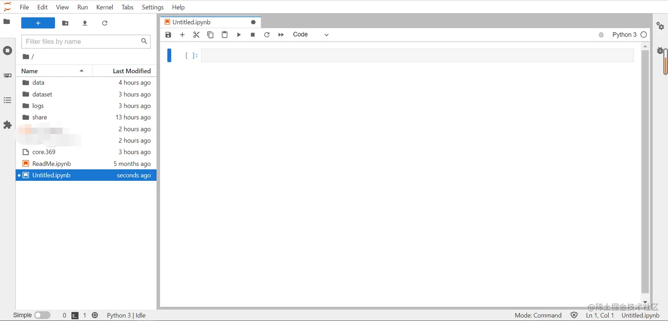Screen dimensions: 668x321
Task: Open the View menu
Action: coord(62,7)
